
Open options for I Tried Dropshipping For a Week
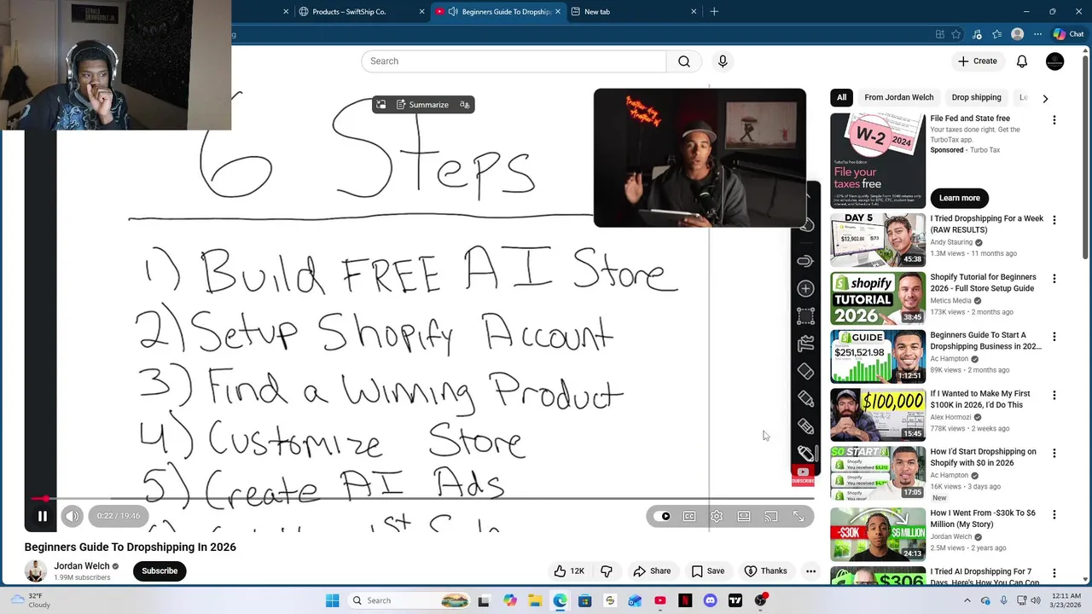point(1054,220)
